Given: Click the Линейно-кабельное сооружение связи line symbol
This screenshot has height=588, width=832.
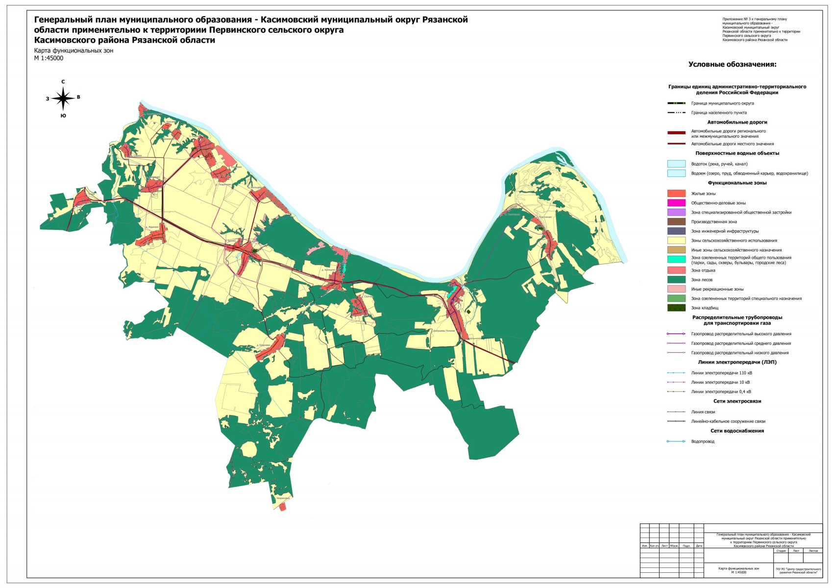Looking at the screenshot, I should (x=676, y=421).
